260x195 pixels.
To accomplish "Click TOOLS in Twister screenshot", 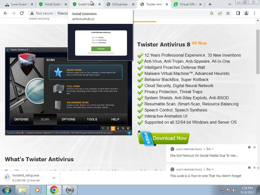I will [x=92, y=119].
